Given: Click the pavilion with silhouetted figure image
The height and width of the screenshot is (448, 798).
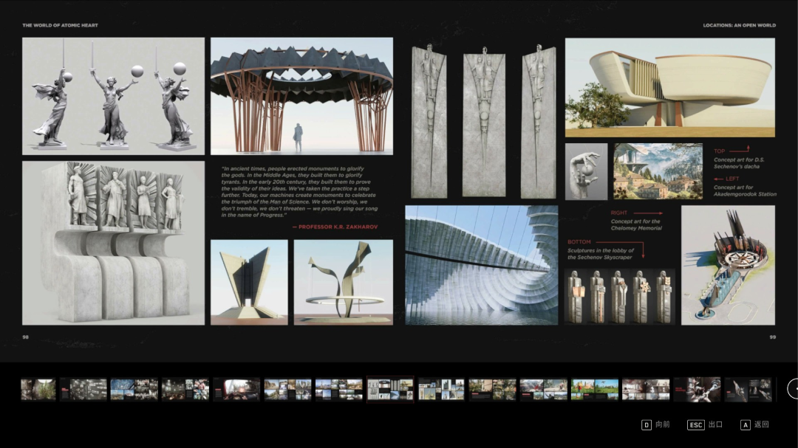Looking at the screenshot, I should pos(301,96).
